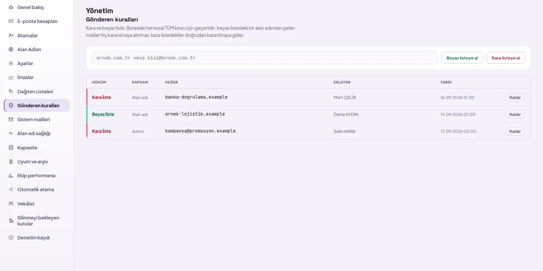Click the pulse icon for Alan adı sağlığı
543x271 pixels.
[x=11, y=134]
